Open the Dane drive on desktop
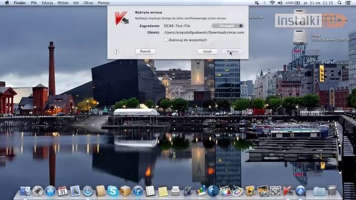This screenshot has width=356, height=200. (x=300, y=37)
